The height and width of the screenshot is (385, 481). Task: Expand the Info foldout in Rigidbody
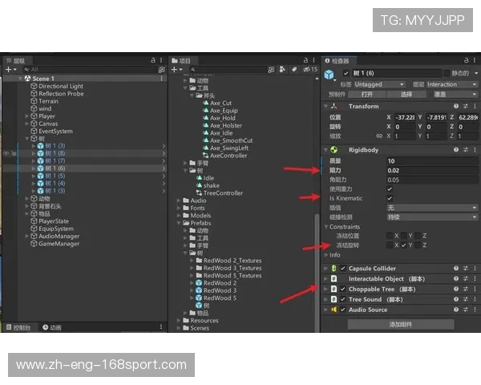coord(325,255)
